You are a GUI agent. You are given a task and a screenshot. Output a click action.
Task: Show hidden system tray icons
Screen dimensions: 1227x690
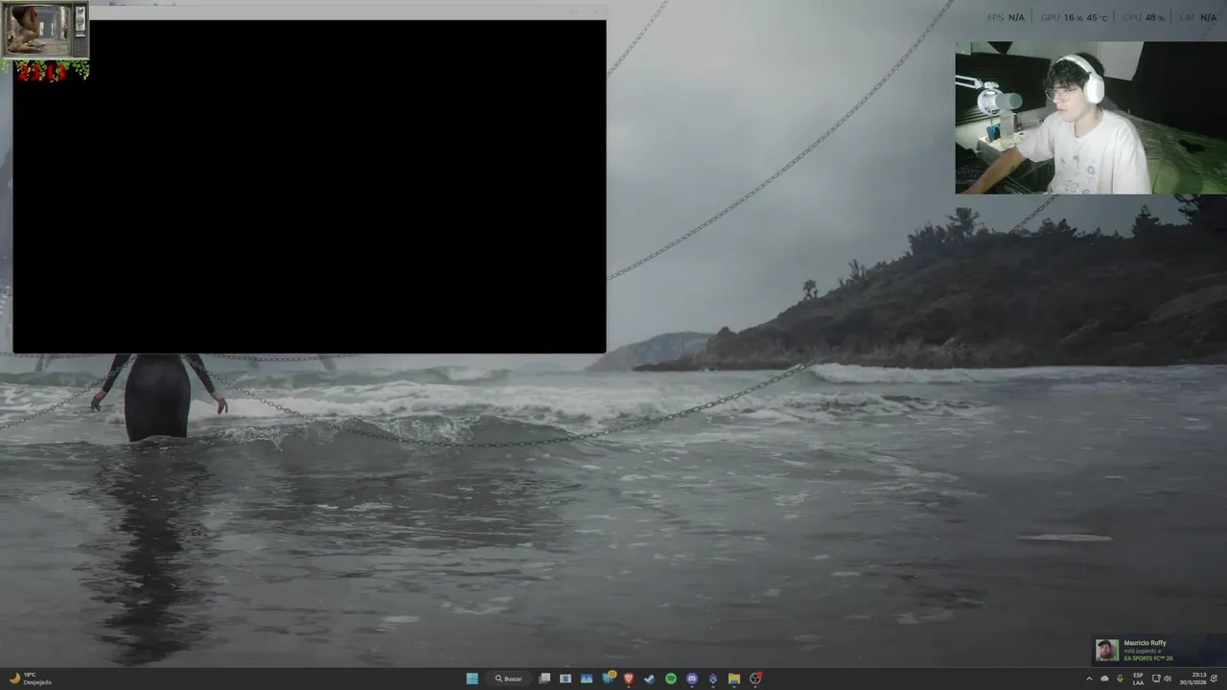1089,678
